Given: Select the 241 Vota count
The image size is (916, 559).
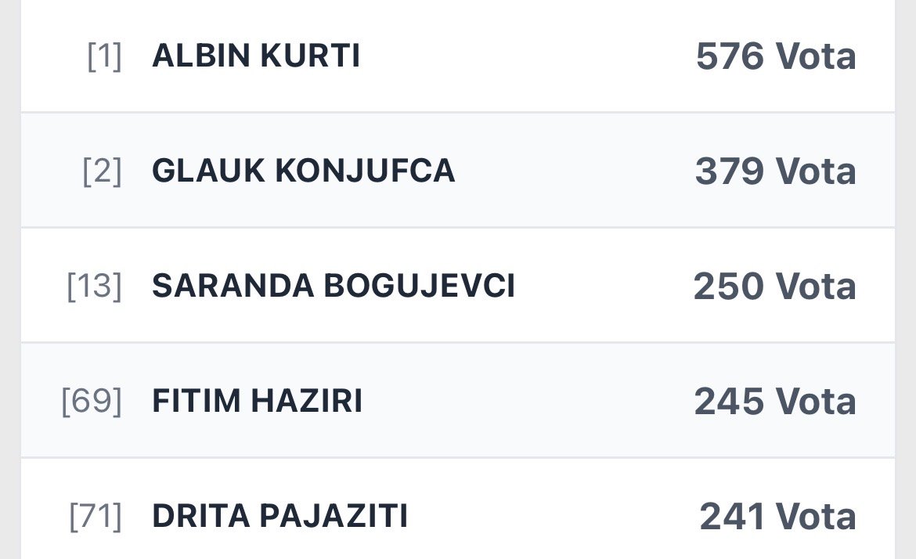Looking at the screenshot, I should [777, 517].
